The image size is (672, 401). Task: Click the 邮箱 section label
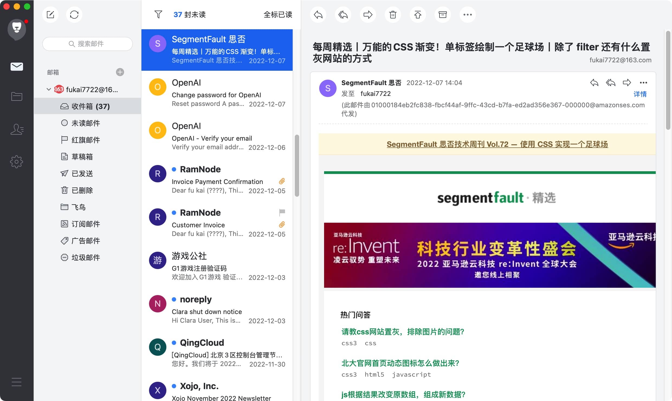(x=53, y=72)
